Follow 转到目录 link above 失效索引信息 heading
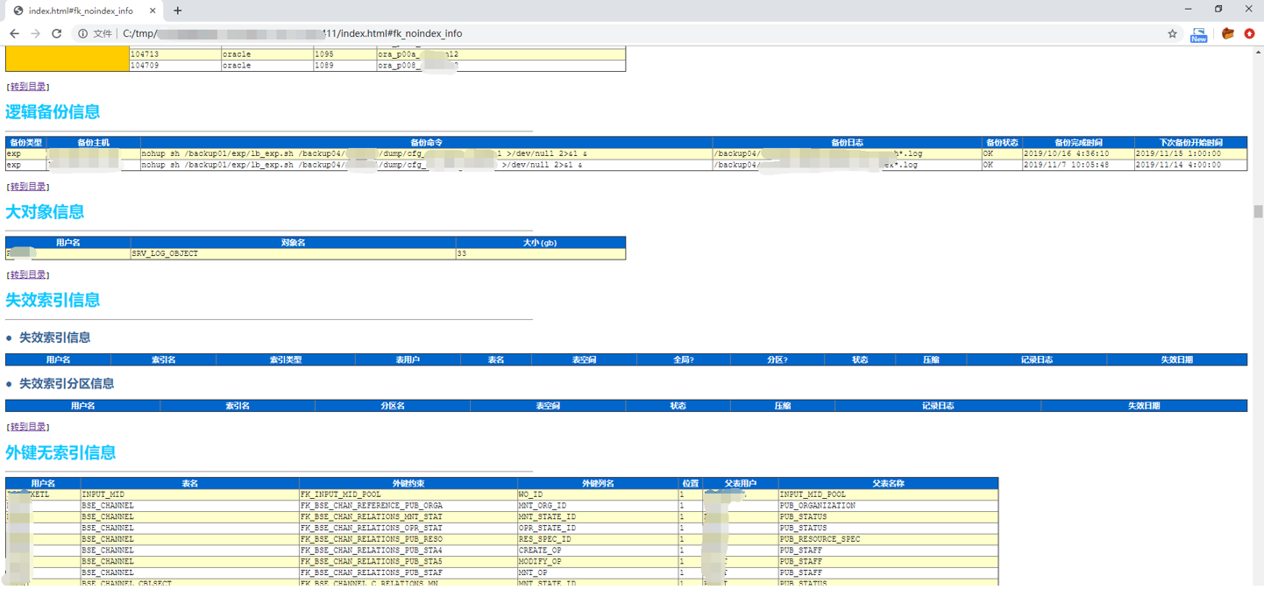Screen dimensions: 1264x597 pos(28,275)
